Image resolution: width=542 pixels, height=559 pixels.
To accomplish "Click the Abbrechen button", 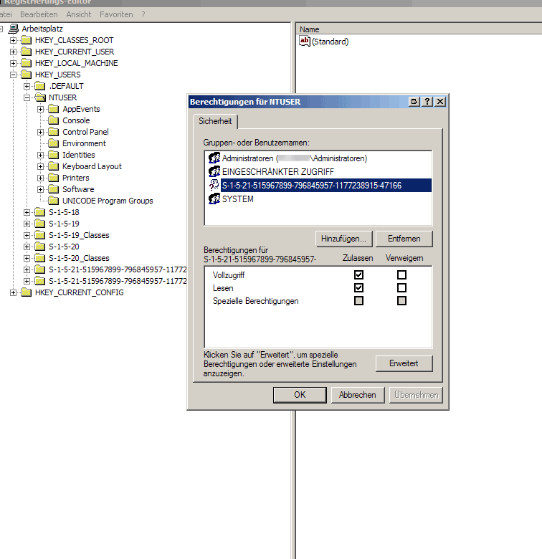I will [x=358, y=395].
